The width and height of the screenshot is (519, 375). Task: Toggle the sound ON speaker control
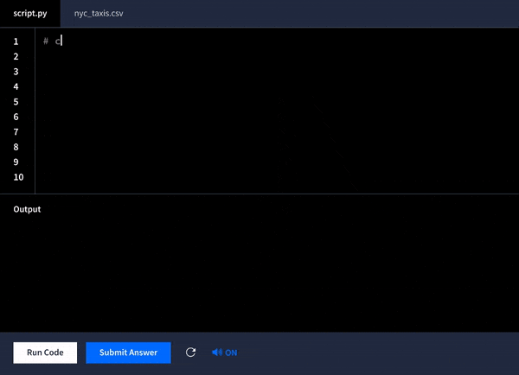[x=224, y=353]
